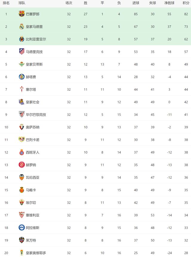Click team name 赫罗纳
This screenshot has height=257, width=191.
point(31,165)
